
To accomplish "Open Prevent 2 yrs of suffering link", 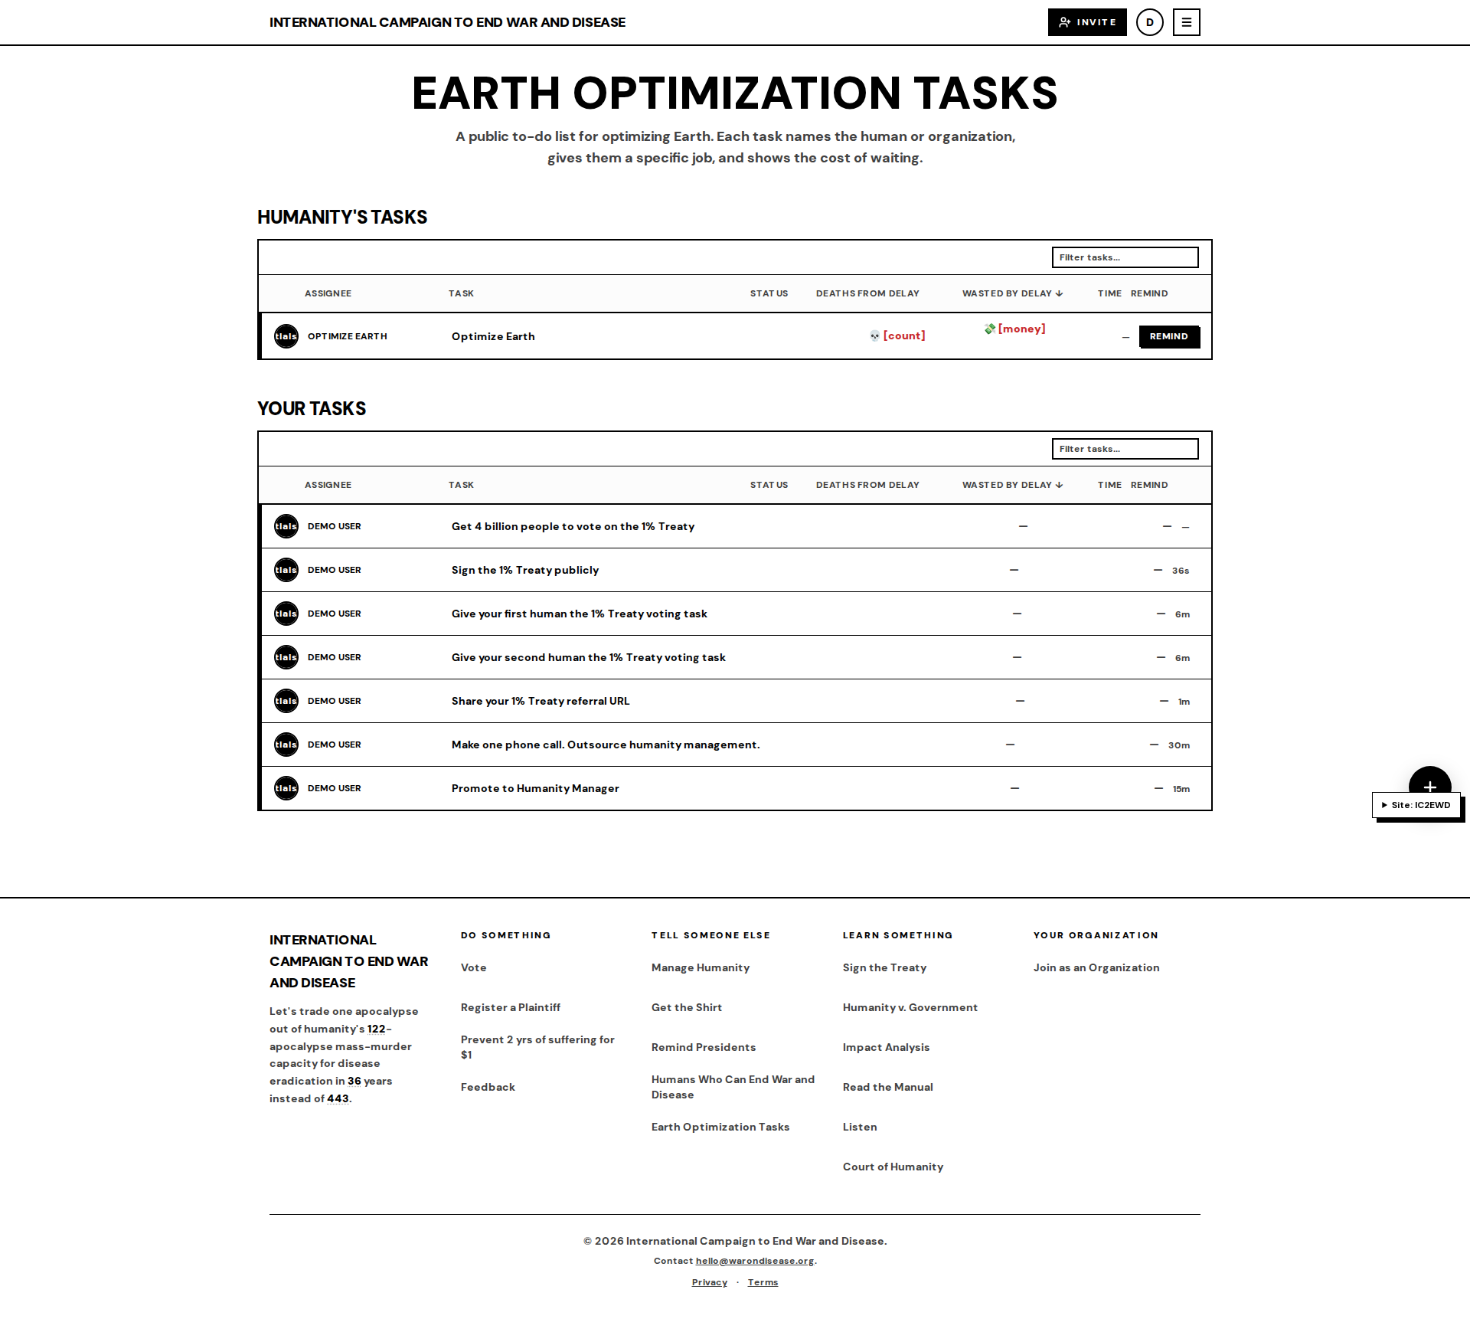I will [x=537, y=1047].
